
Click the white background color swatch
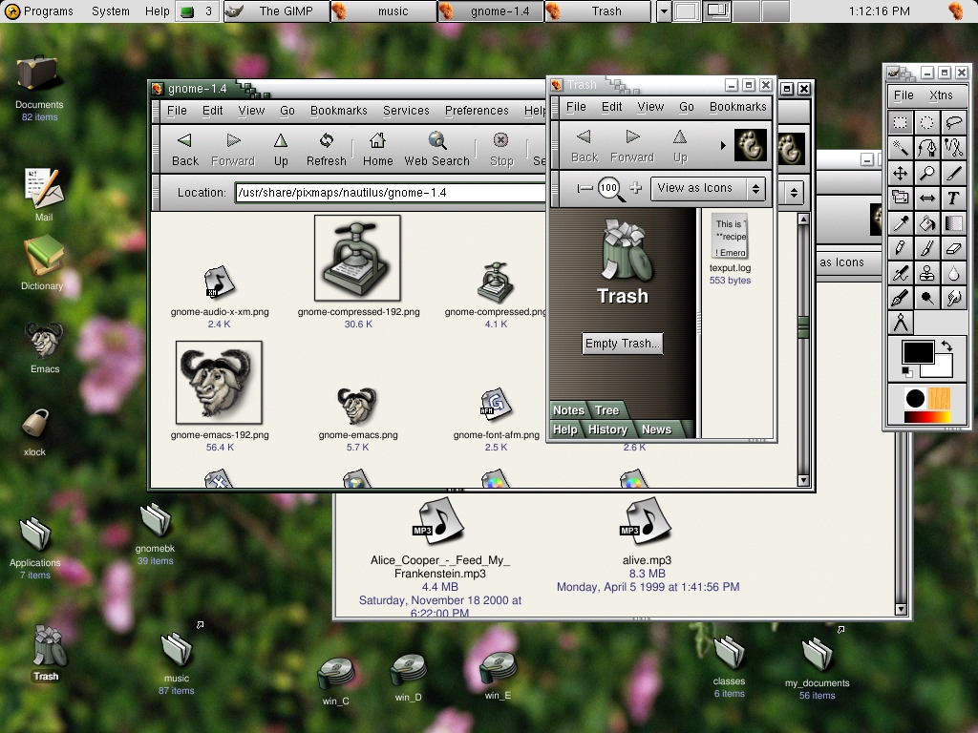(943, 367)
